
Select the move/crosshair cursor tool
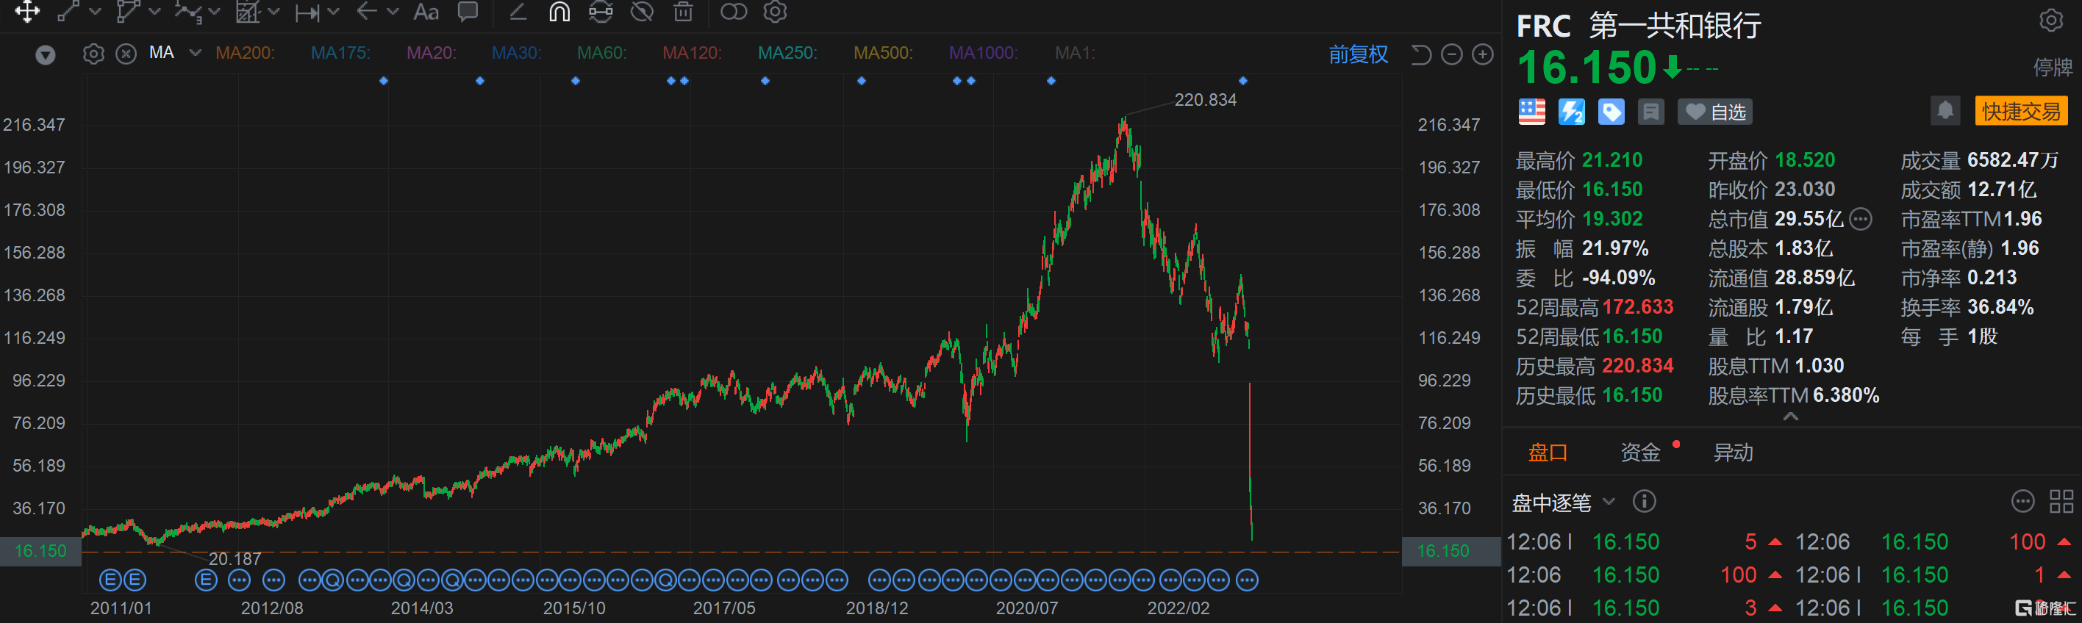(26, 11)
